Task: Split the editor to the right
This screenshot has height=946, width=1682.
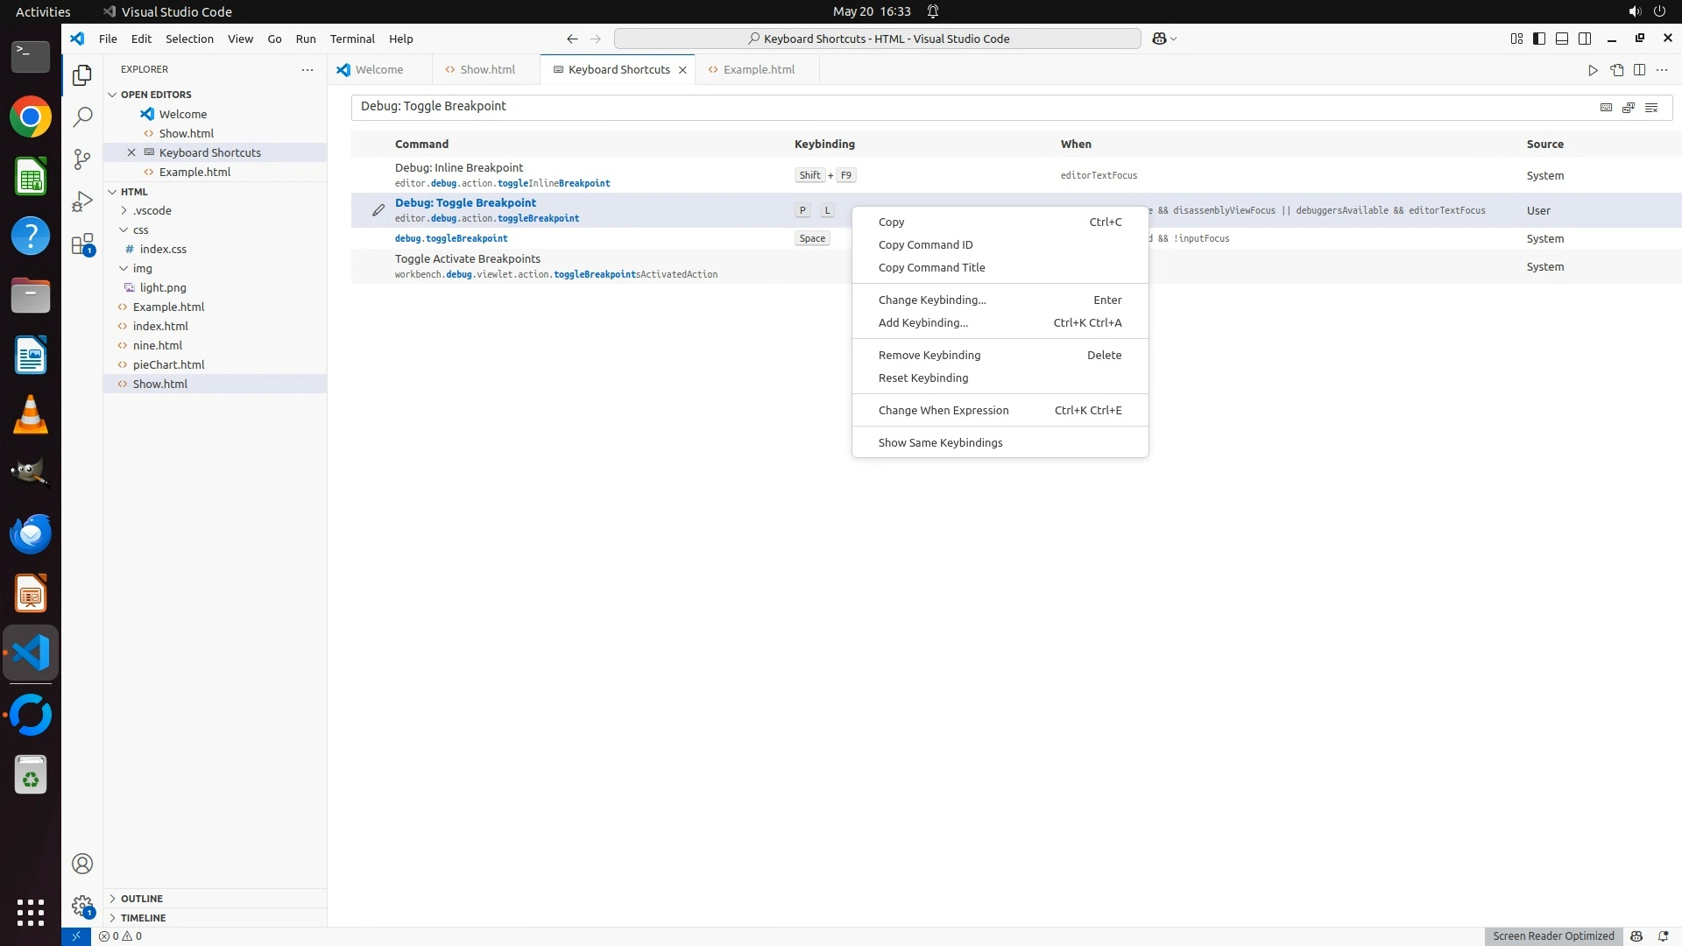Action: pyautogui.click(x=1639, y=70)
